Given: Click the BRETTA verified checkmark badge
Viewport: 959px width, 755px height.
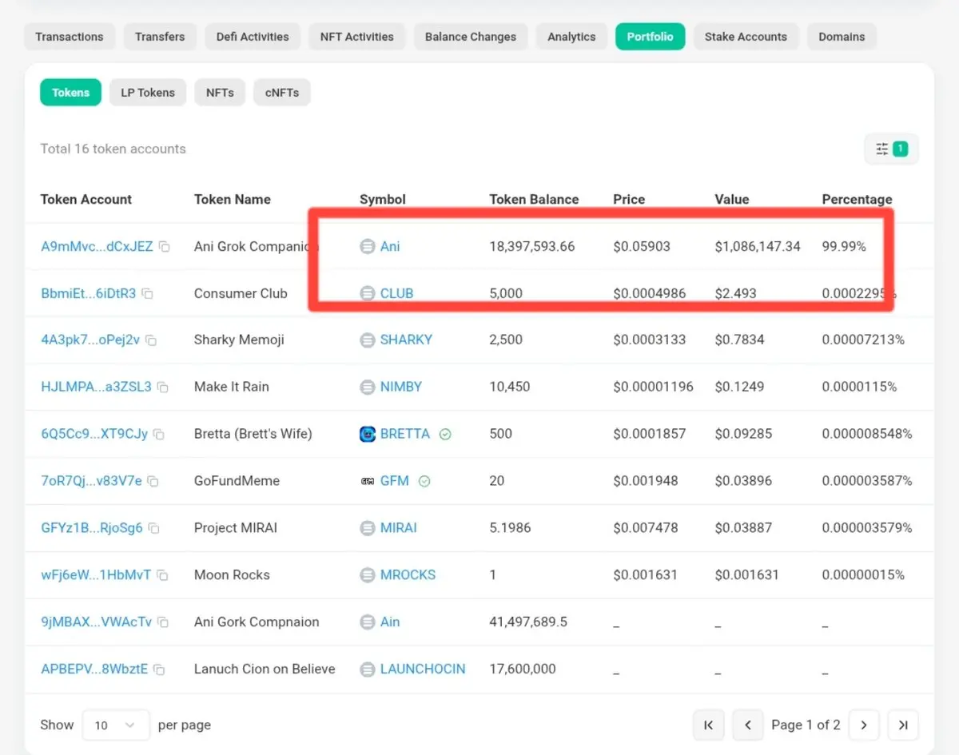Looking at the screenshot, I should pyautogui.click(x=445, y=435).
